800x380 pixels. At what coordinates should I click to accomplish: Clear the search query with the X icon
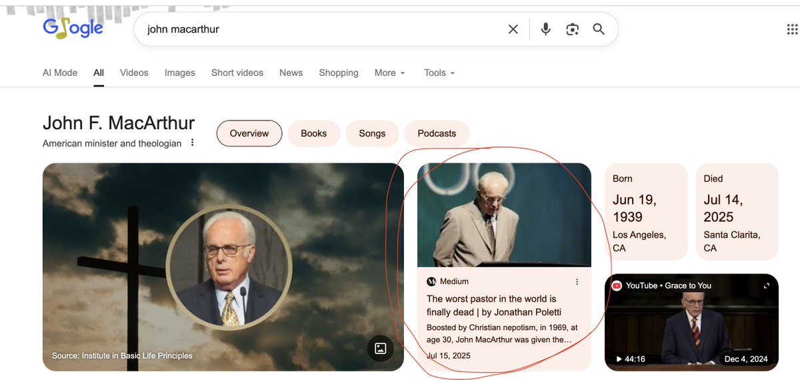click(513, 29)
